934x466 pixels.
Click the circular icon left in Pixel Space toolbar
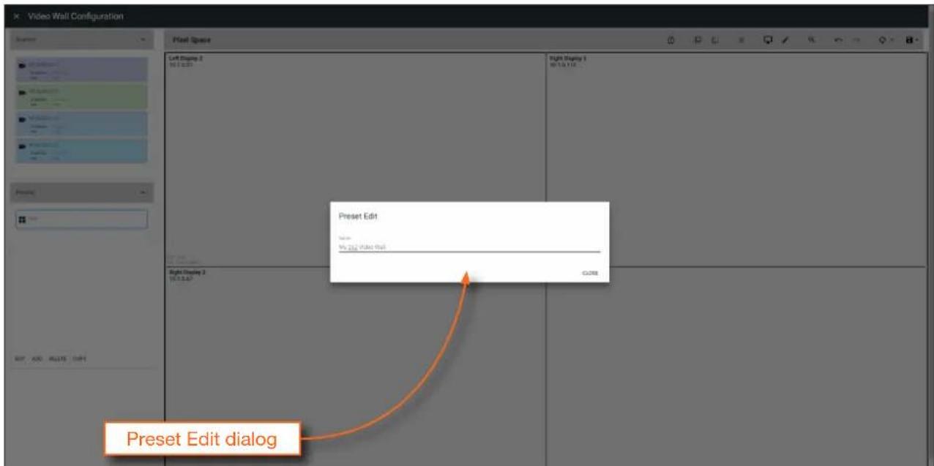(670, 40)
